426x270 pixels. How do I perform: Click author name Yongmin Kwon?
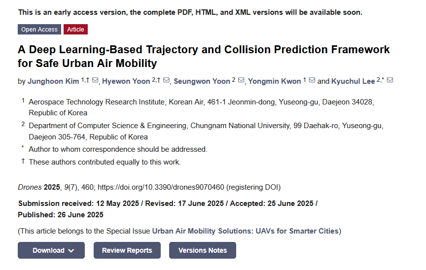pyautogui.click(x=274, y=81)
